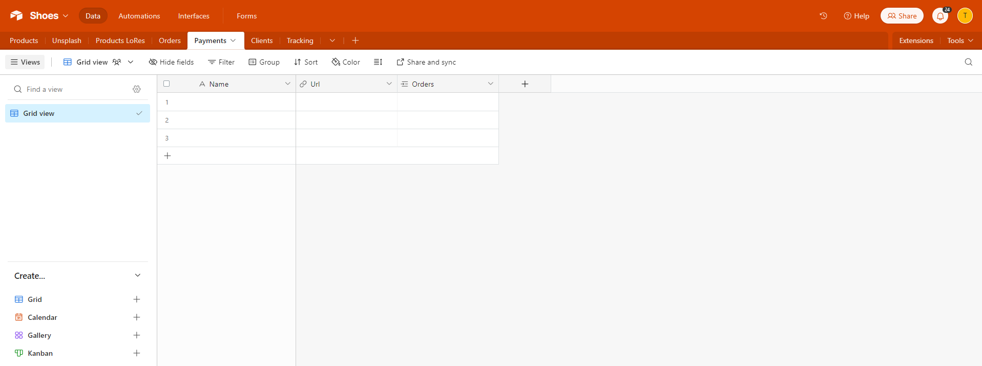Switch to the Orders table tab
The image size is (982, 366).
pos(170,40)
